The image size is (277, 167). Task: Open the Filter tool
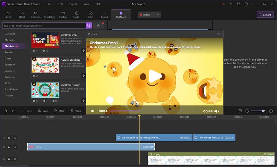(90, 15)
